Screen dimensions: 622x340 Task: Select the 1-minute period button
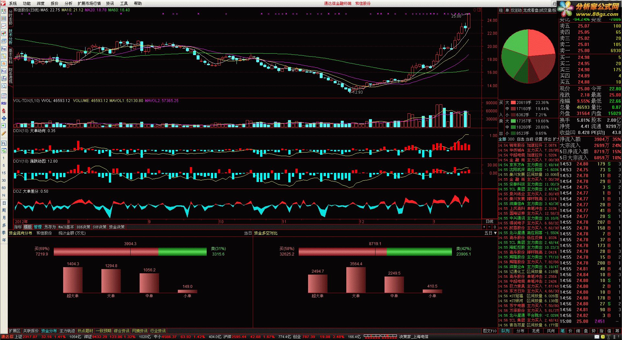4,158
